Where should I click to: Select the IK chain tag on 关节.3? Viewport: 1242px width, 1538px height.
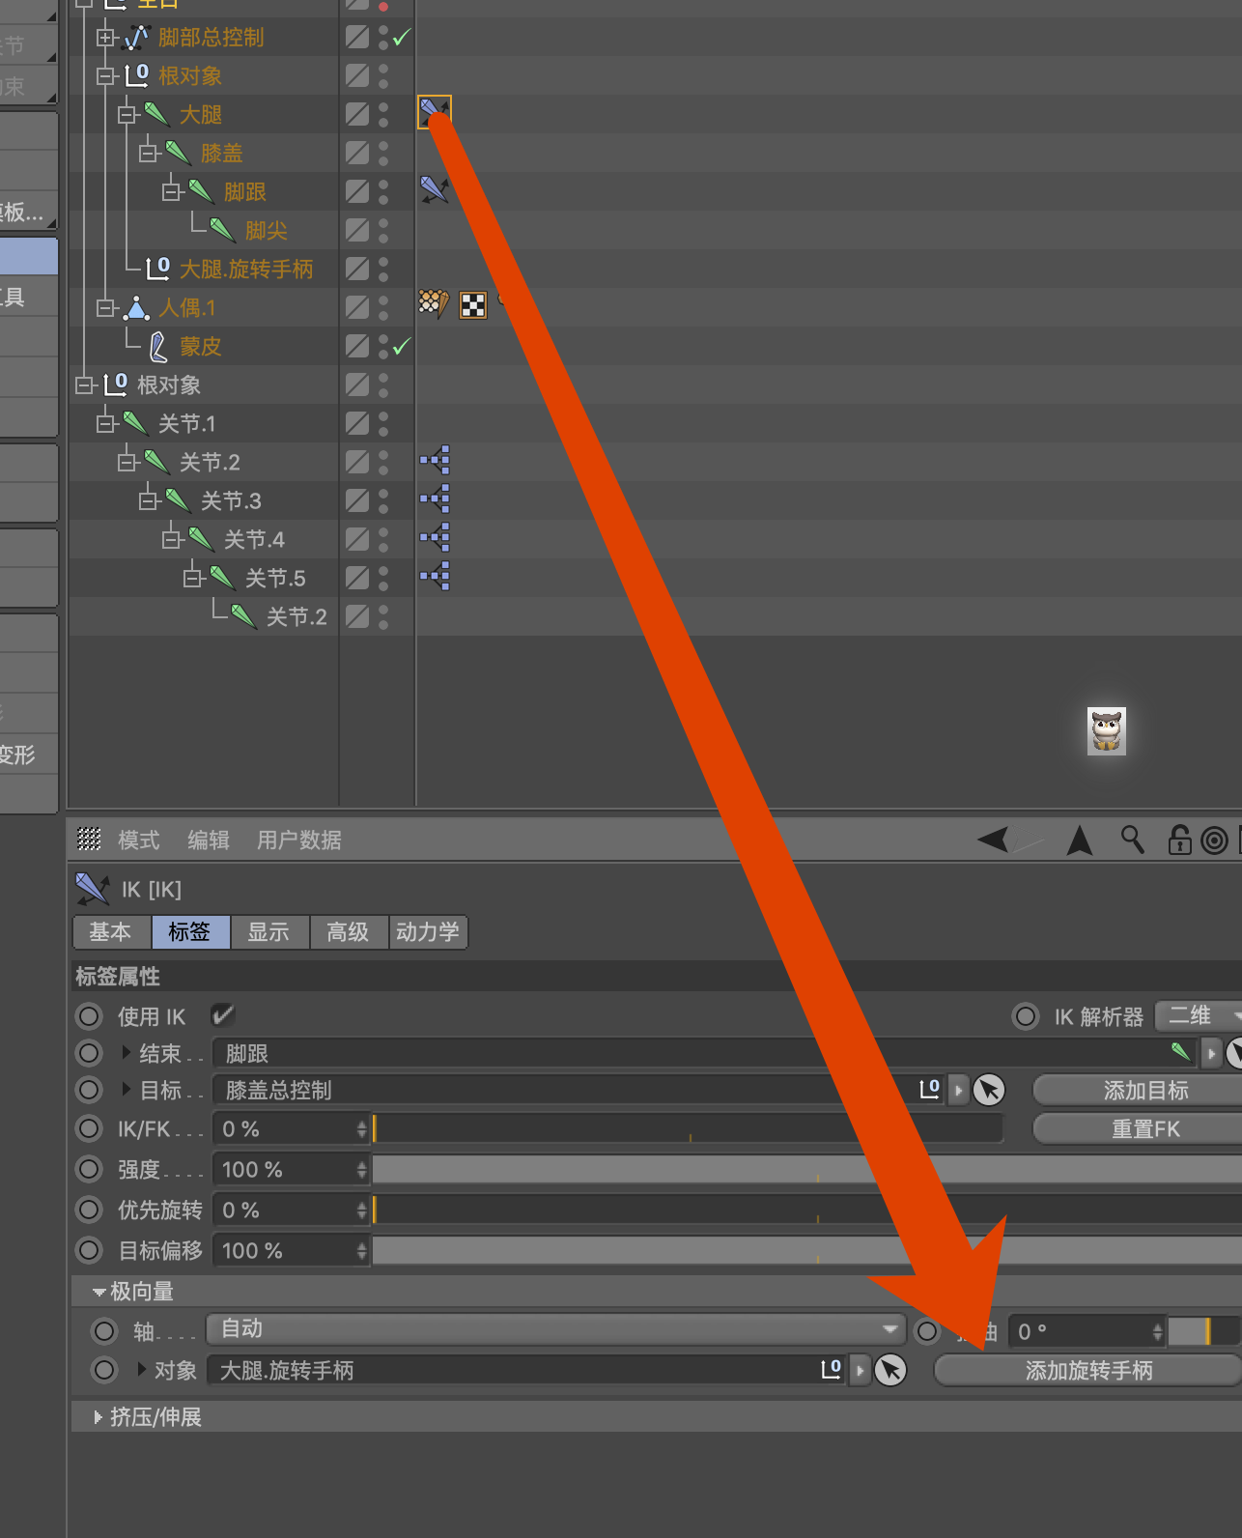[x=435, y=498]
